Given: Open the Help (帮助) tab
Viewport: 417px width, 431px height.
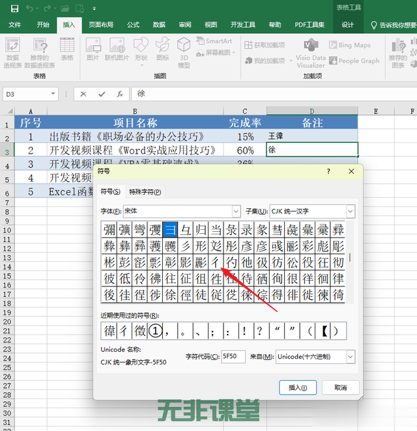Looking at the screenshot, I should coord(275,25).
